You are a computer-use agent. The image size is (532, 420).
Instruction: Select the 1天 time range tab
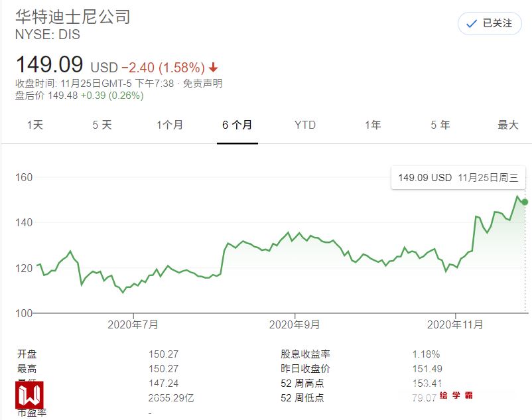click(x=34, y=125)
